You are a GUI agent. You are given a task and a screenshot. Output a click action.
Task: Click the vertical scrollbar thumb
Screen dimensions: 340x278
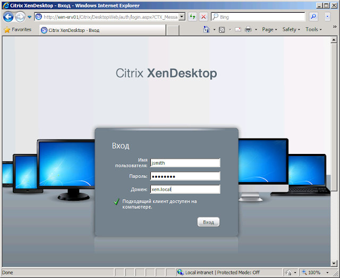(x=334, y=116)
